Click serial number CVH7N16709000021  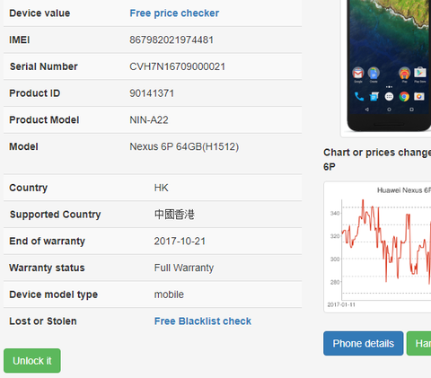pyautogui.click(x=177, y=66)
